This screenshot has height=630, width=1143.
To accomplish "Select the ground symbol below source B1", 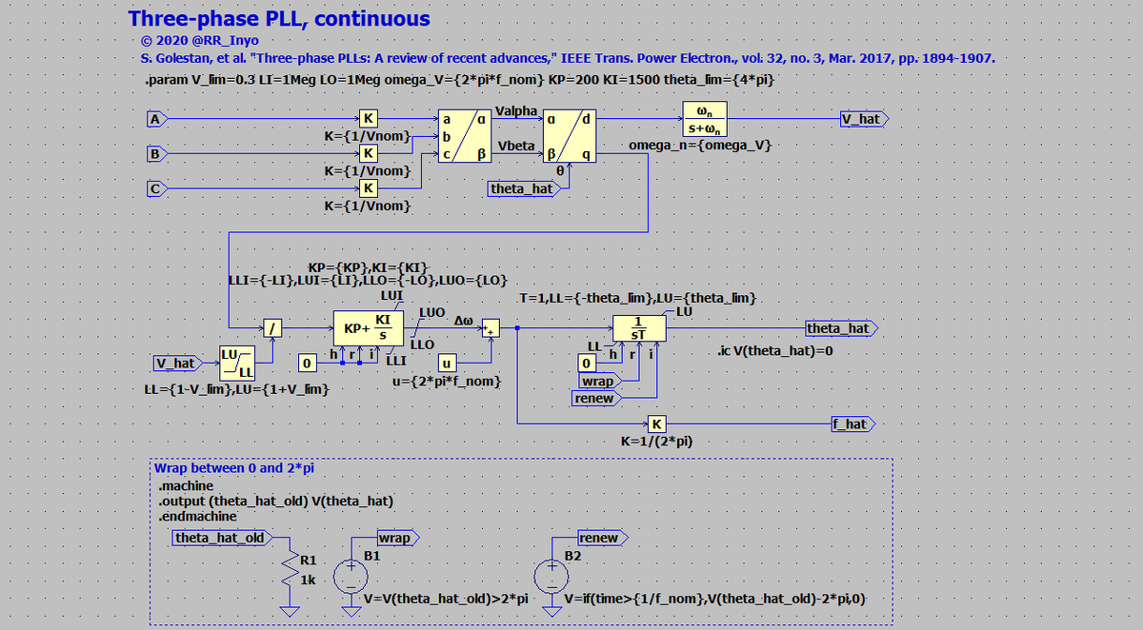I will coord(351,610).
